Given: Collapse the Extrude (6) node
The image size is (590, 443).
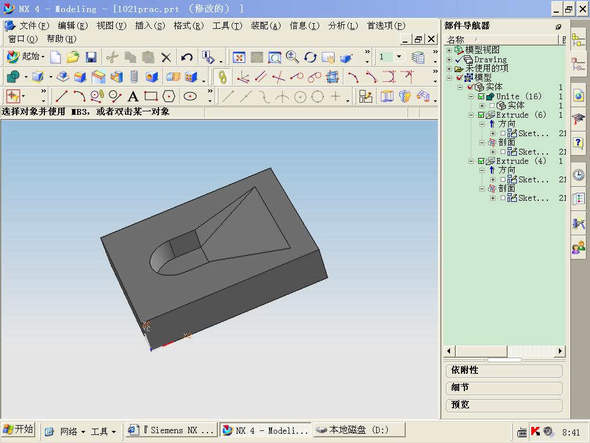Looking at the screenshot, I should [471, 115].
